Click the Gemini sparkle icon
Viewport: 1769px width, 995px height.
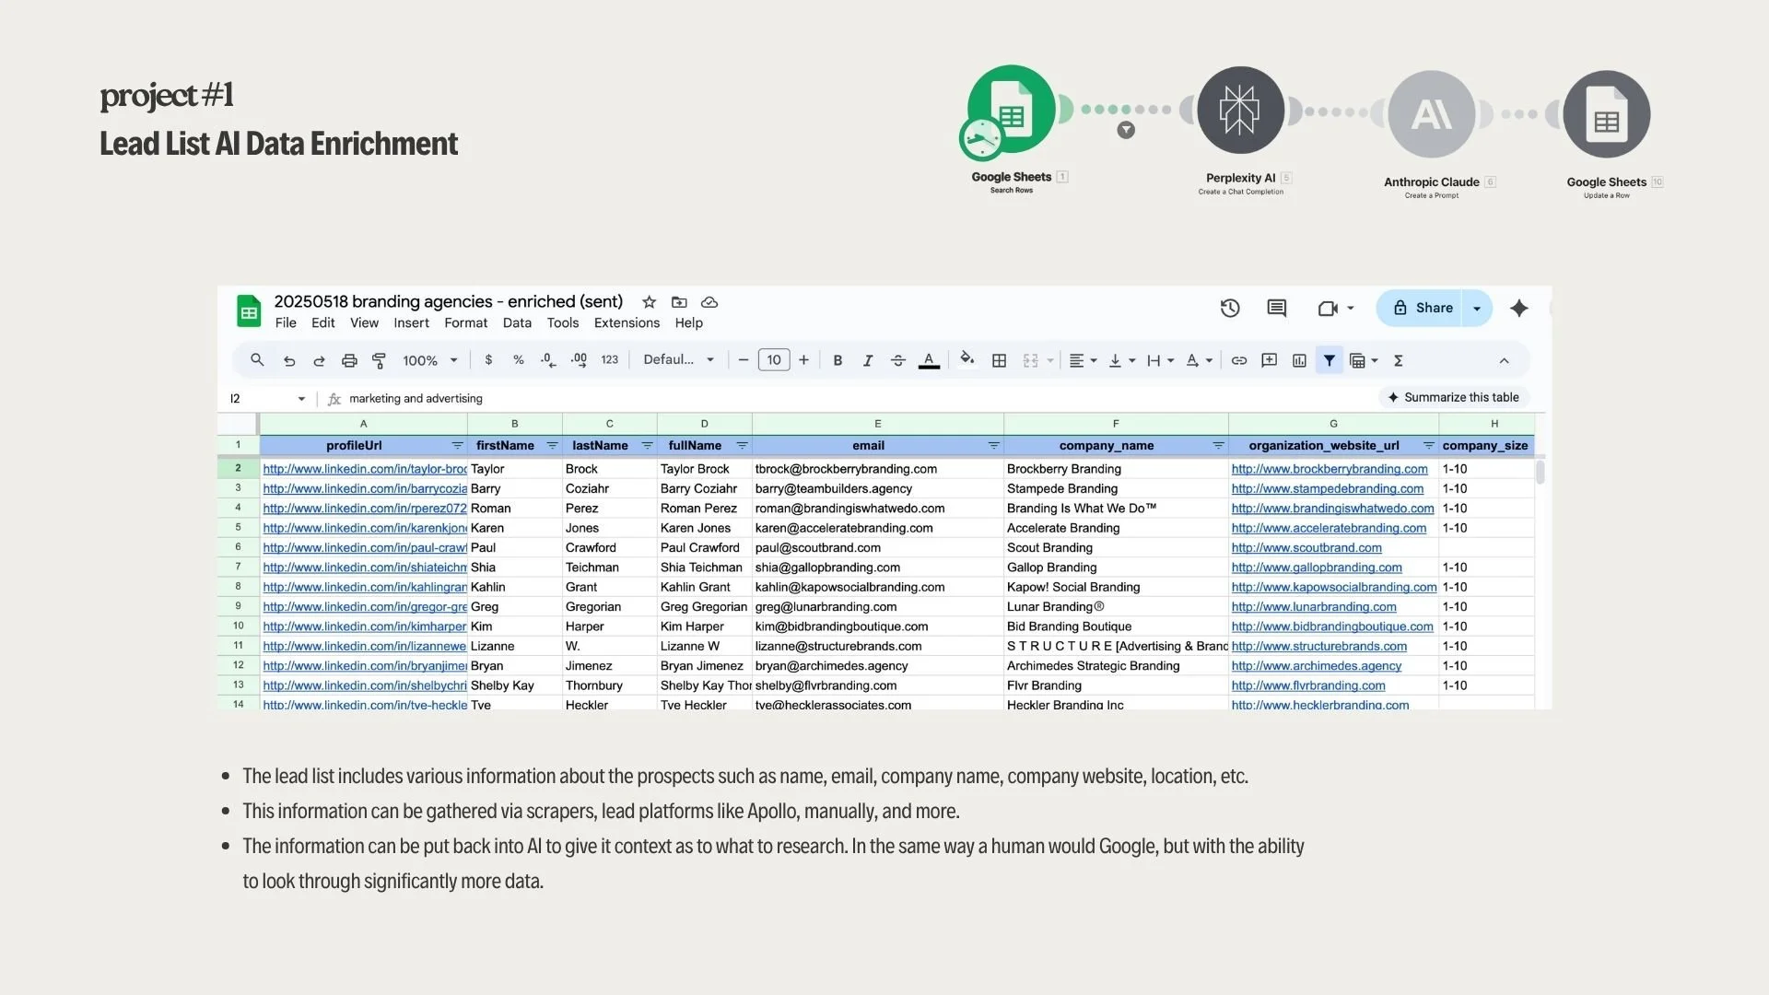(x=1519, y=308)
